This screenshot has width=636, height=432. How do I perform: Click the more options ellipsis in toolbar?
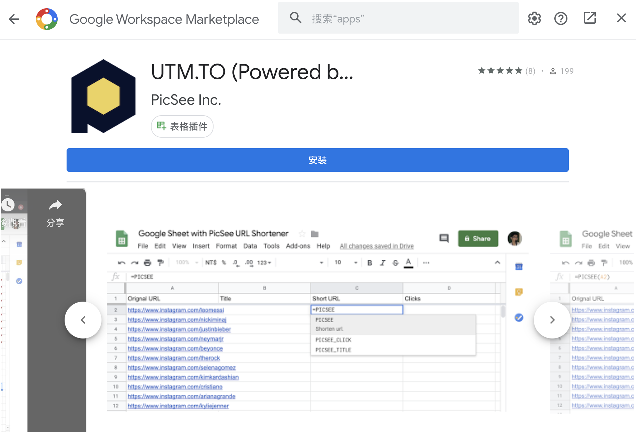426,263
